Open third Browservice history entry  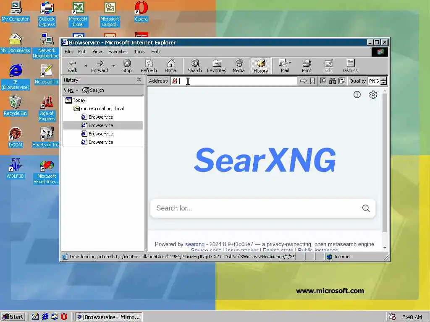(x=97, y=134)
